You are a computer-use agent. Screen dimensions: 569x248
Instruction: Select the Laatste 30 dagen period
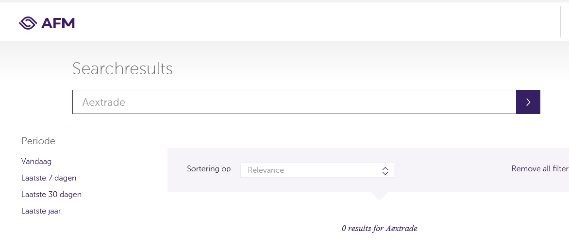[x=51, y=194]
